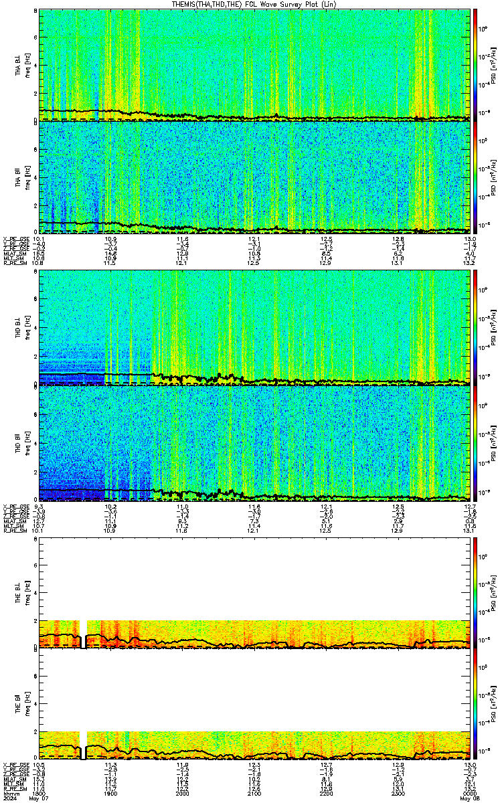Select the THA B-perpendicular spectrogram panel

254,65
